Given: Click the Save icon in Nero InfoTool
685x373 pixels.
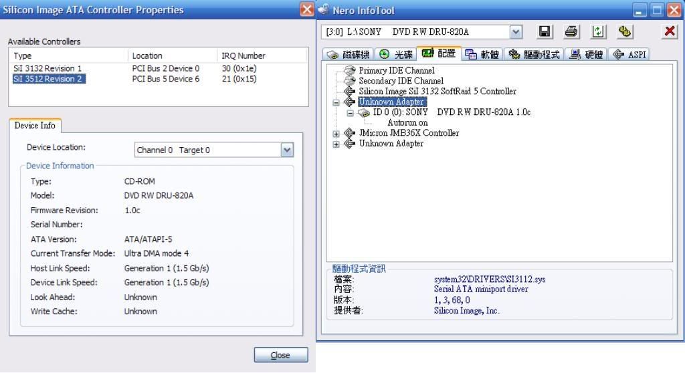Looking at the screenshot, I should (545, 31).
